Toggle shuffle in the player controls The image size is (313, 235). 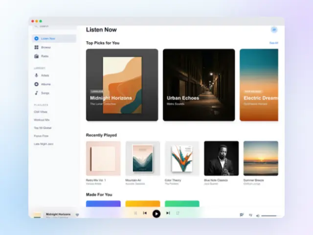[x=135, y=213]
